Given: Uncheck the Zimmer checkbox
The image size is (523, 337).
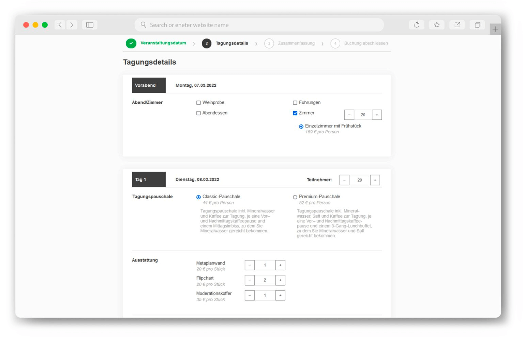Looking at the screenshot, I should (295, 113).
